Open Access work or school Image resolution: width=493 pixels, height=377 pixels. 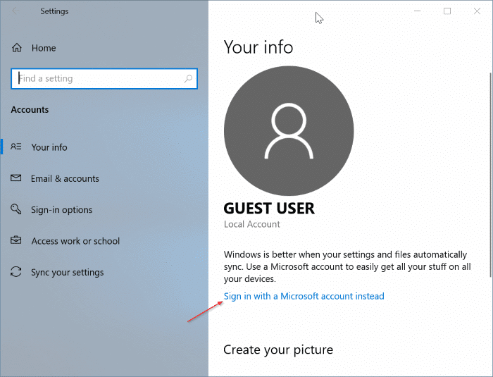coord(75,241)
